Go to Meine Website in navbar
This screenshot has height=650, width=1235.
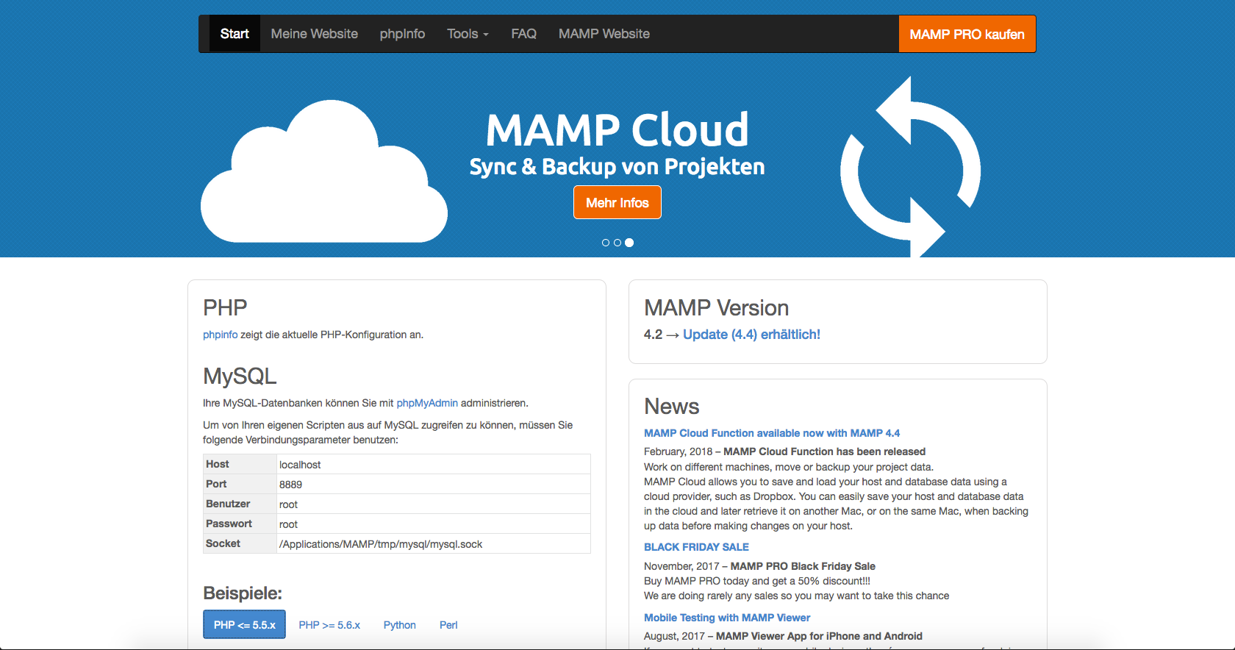pyautogui.click(x=314, y=34)
